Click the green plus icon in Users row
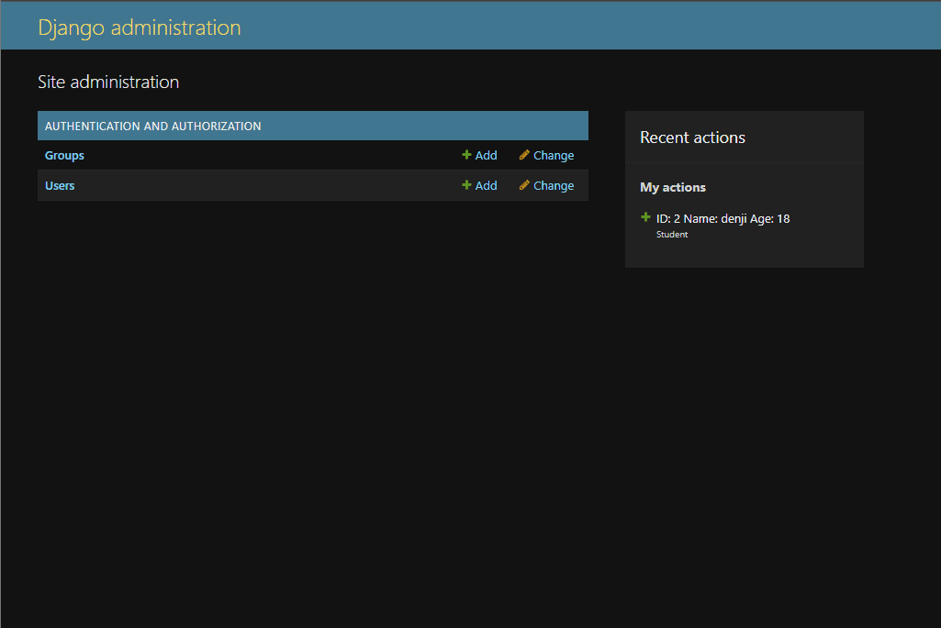 (x=466, y=185)
